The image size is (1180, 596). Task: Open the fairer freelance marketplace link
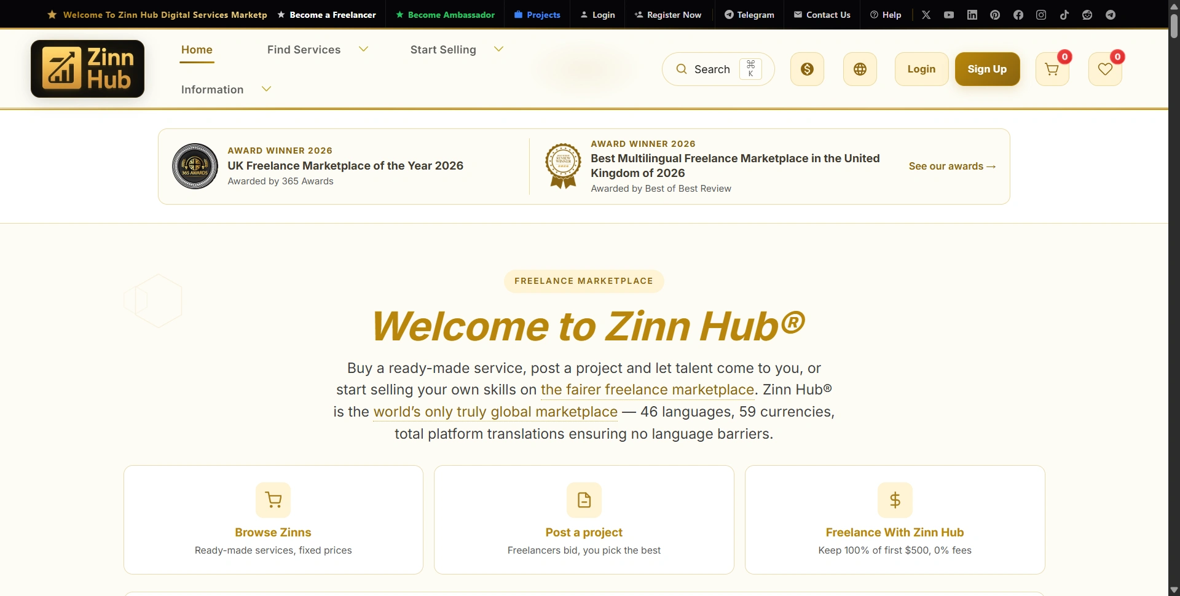click(x=647, y=390)
